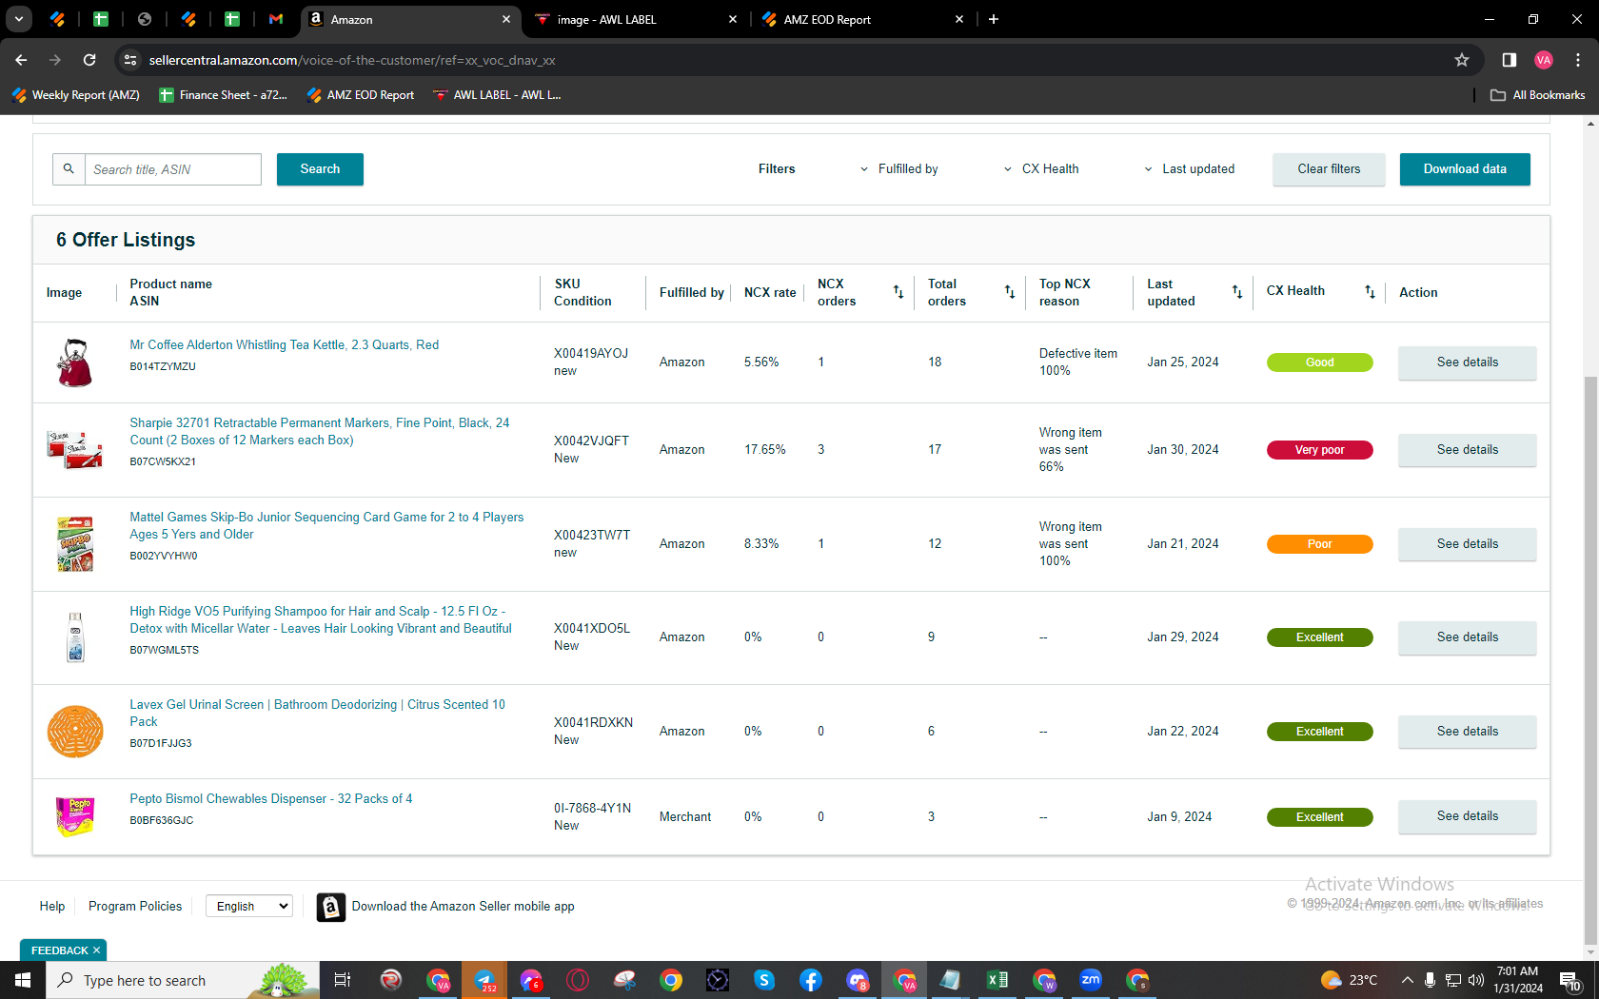The width and height of the screenshot is (1599, 999).
Task: Click the Mr Coffee kettle thumbnail
Action: pyautogui.click(x=75, y=362)
